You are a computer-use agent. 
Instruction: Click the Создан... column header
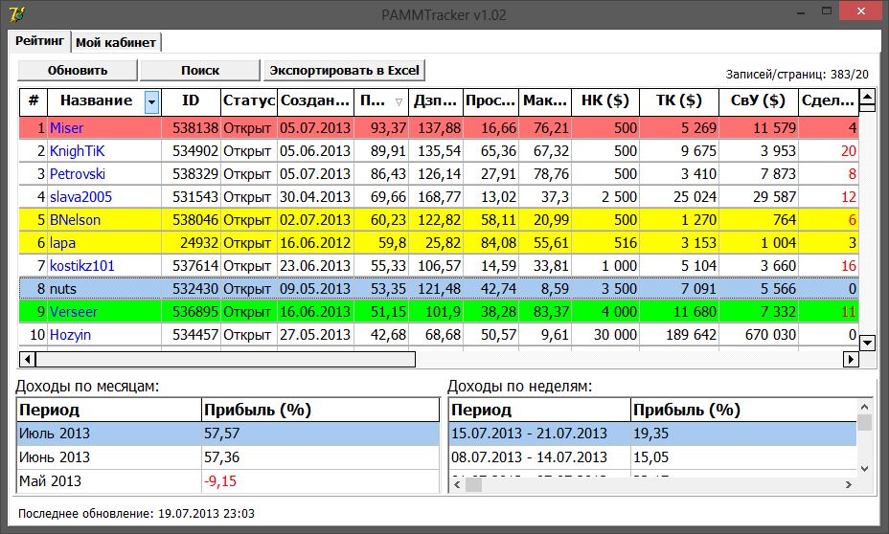(x=315, y=102)
